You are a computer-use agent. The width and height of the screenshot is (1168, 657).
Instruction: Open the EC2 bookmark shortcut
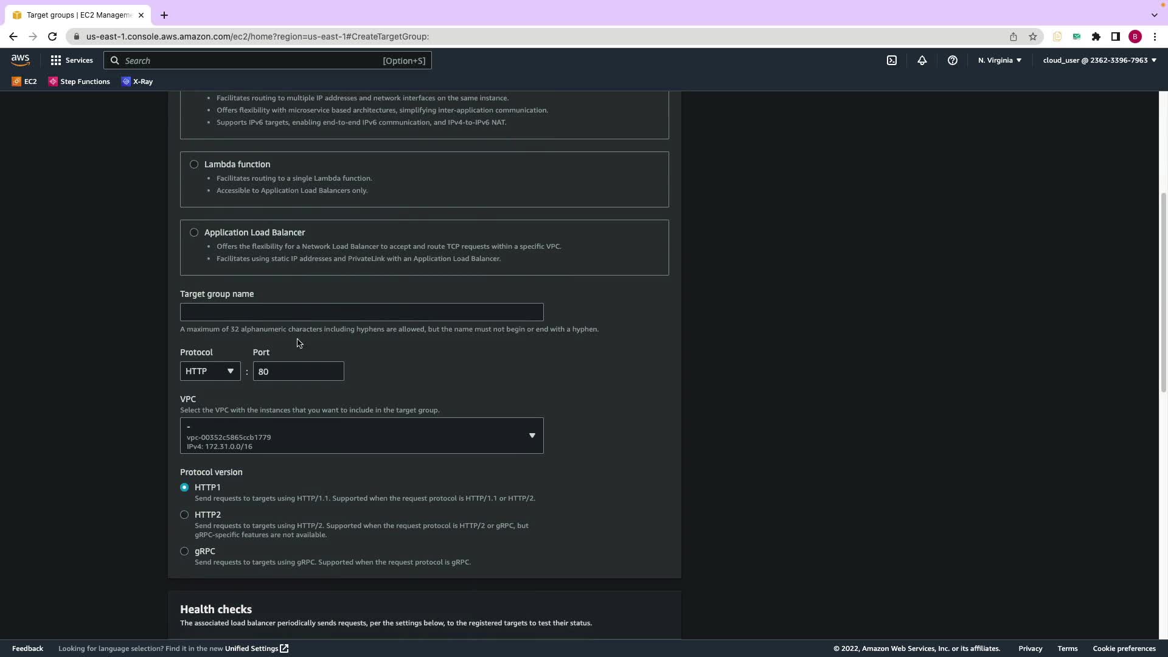tap(24, 82)
